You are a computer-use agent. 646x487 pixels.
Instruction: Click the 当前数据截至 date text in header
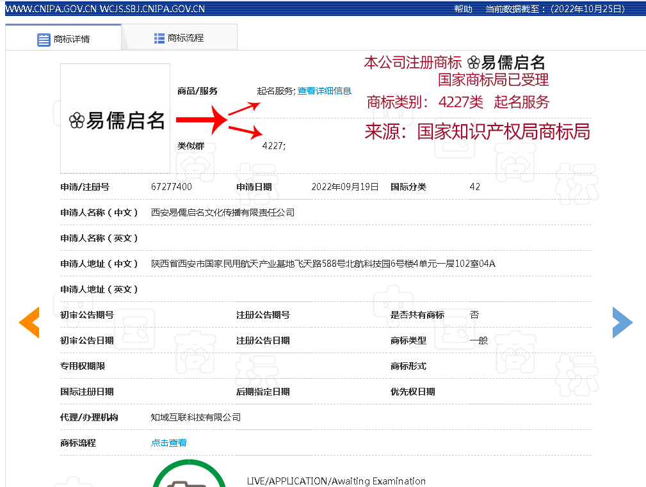tap(555, 9)
